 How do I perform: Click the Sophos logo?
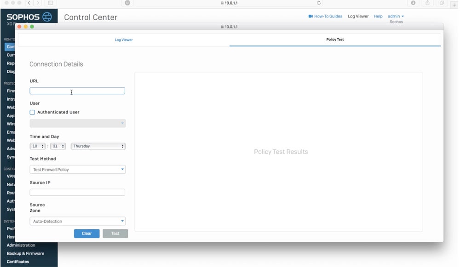29,17
